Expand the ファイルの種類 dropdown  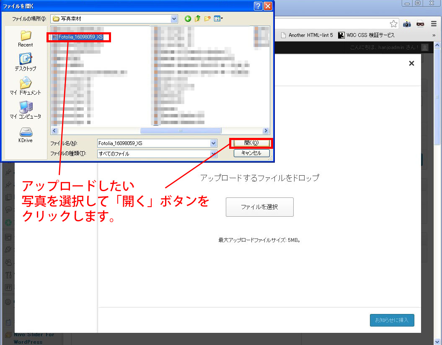(214, 154)
